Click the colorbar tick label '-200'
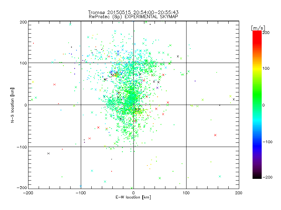The width and height of the screenshot is (281, 210). point(267,177)
